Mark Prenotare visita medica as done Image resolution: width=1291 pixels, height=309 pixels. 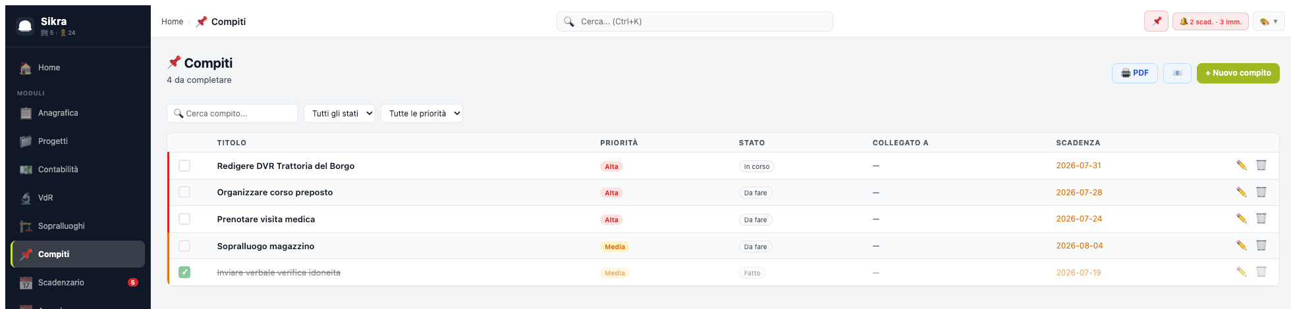pos(184,219)
